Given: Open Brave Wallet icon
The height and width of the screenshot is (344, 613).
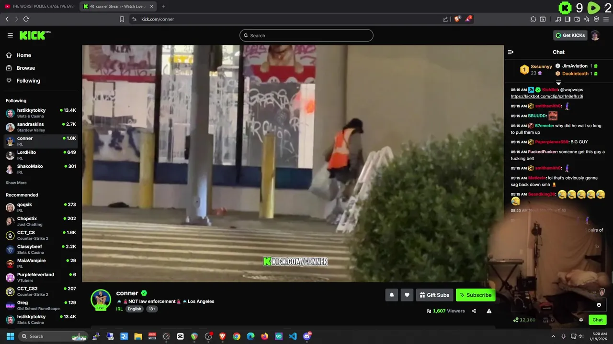Looking at the screenshot, I should tap(577, 19).
